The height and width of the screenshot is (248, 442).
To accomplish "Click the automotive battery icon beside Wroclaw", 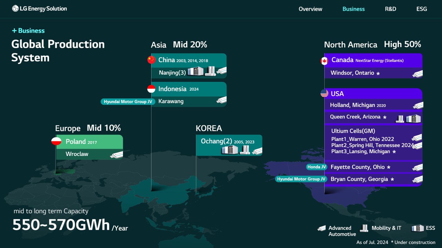I will pos(116,155).
